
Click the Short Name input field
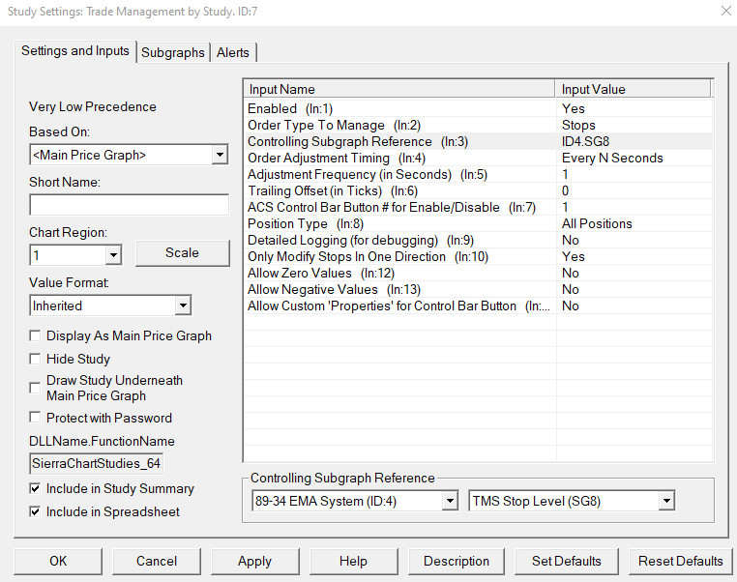click(x=130, y=205)
